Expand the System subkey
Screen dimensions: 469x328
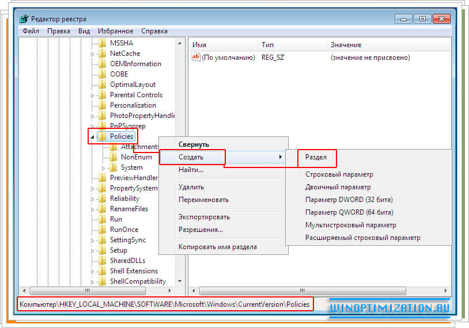coord(104,168)
